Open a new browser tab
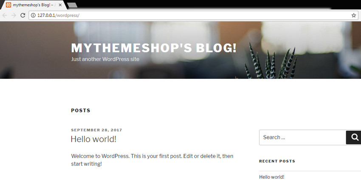361x180 pixels. click(72, 5)
